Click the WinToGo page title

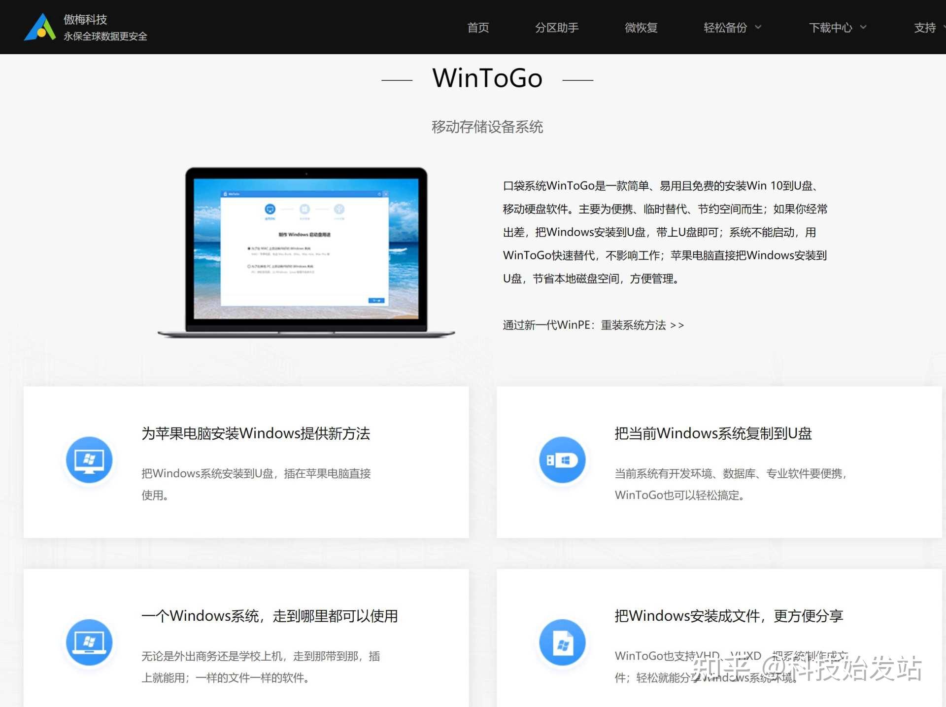[x=487, y=78]
